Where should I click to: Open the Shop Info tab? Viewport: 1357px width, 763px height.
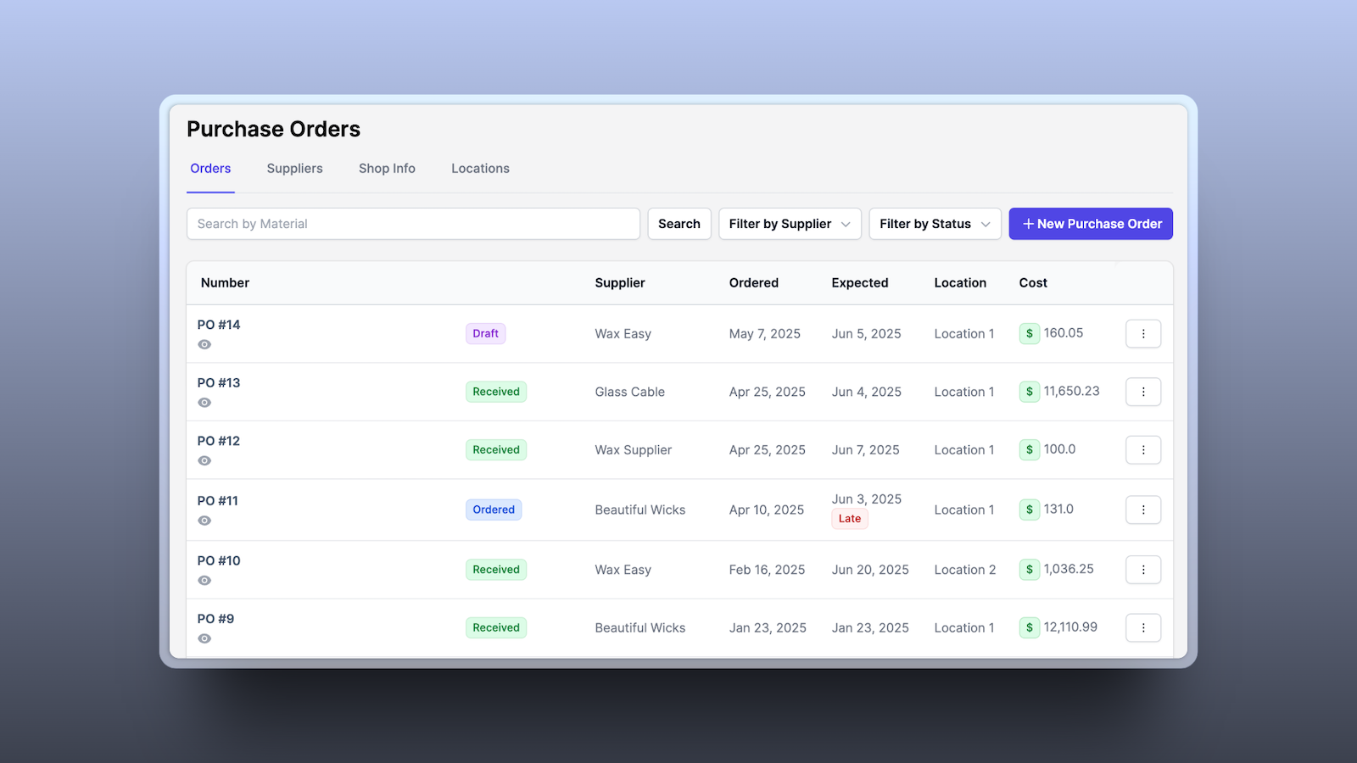(387, 169)
